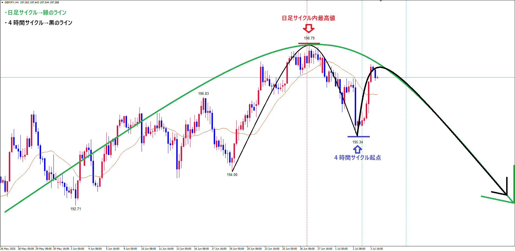Screen dimensions: 515x251
Task: Click the blue up arrow below 195.34
Action: click(357, 149)
